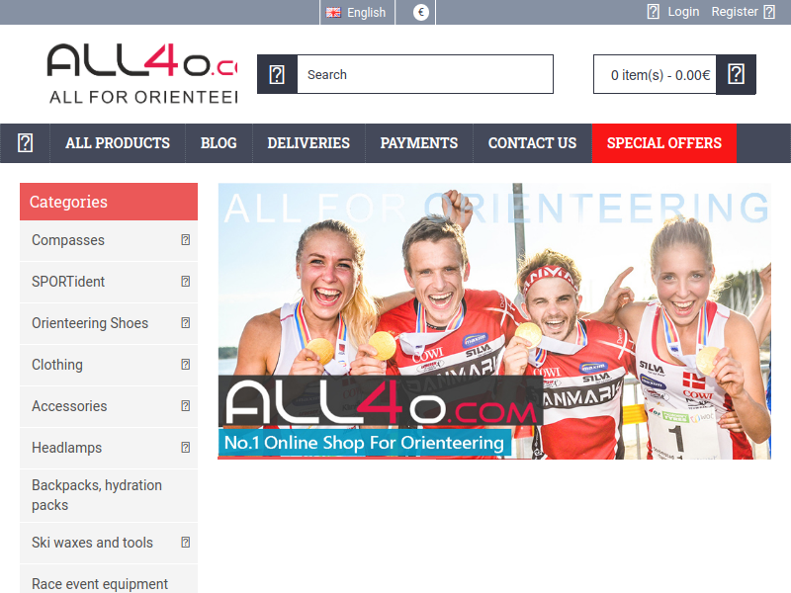Screen dimensions: 791x593
Task: Click the Login link
Action: click(683, 12)
